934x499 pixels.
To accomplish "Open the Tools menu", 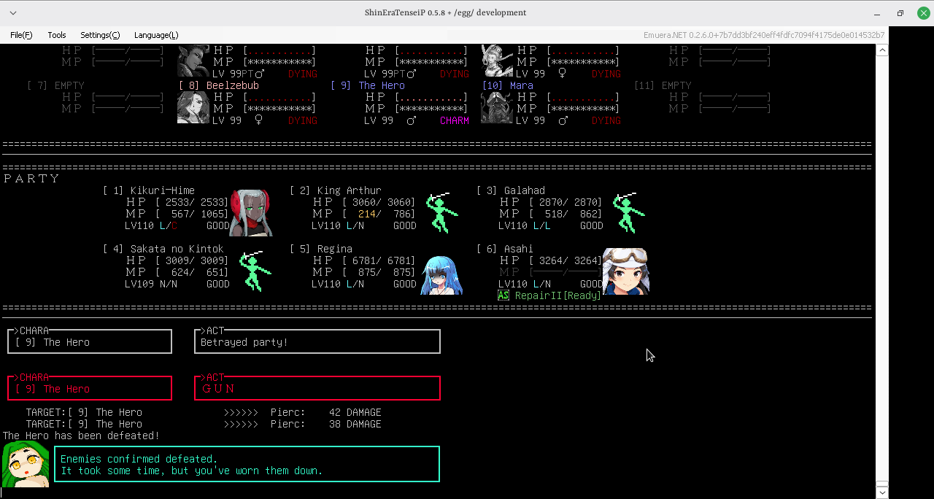I will click(x=57, y=35).
